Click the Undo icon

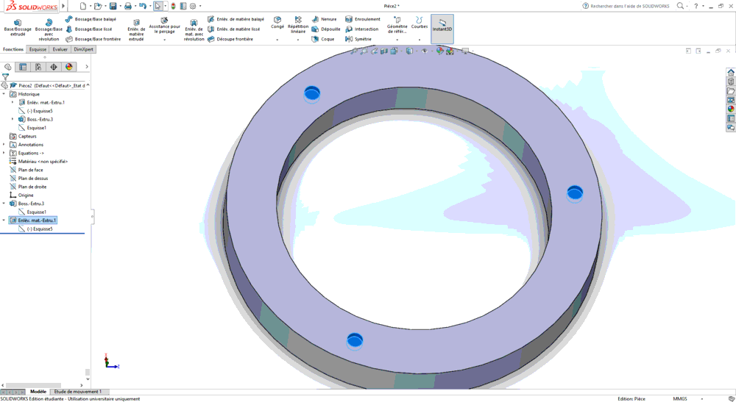[143, 6]
